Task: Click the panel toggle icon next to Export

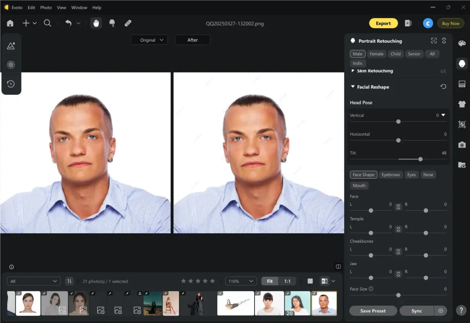Action: (x=408, y=24)
